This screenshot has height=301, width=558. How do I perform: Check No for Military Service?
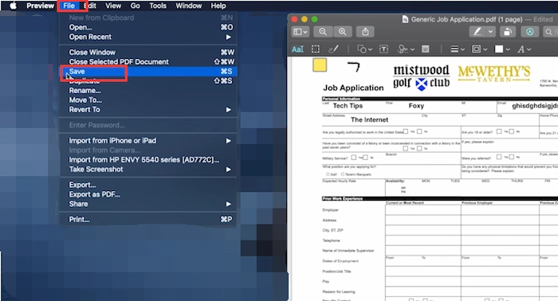click(365, 157)
